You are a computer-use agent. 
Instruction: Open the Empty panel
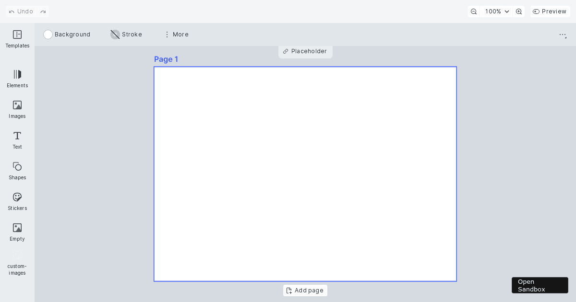(x=17, y=232)
